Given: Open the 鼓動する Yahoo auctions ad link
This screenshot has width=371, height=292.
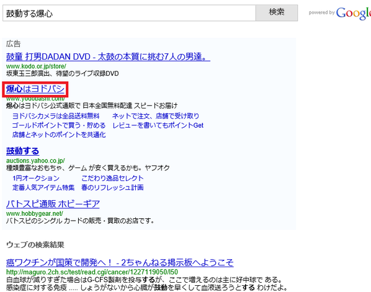Looking at the screenshot, I should click(23, 151).
